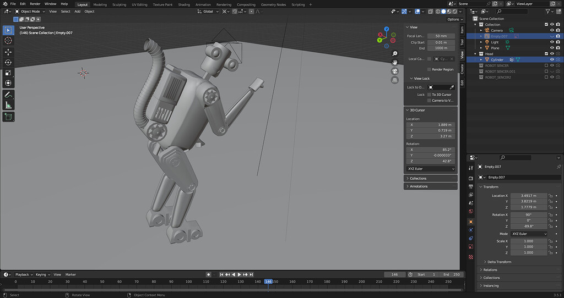The height and width of the screenshot is (298, 564).
Task: Hide Camera in outliner via eye
Action: pyautogui.click(x=552, y=31)
